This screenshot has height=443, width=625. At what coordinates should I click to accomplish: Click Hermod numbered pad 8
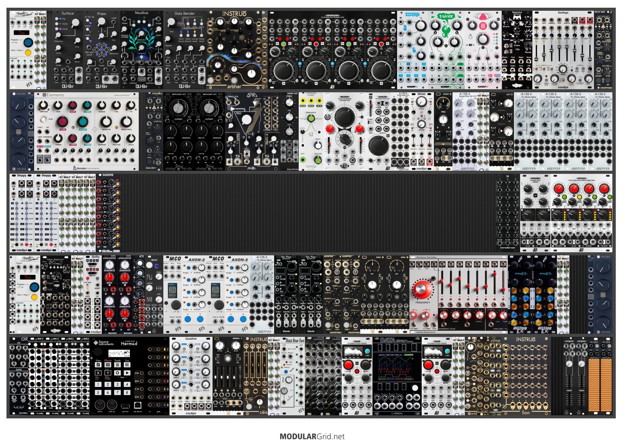tap(127, 393)
